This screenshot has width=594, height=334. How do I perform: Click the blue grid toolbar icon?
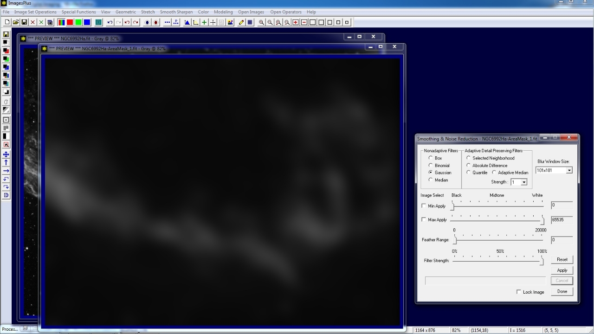tap(250, 22)
